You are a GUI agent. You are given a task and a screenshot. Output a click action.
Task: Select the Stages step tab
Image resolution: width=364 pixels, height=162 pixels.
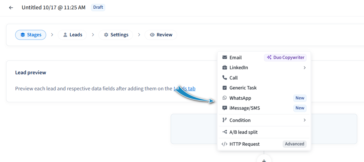pos(31,35)
